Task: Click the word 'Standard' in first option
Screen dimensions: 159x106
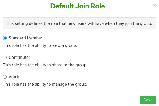Action: click(x=17, y=38)
